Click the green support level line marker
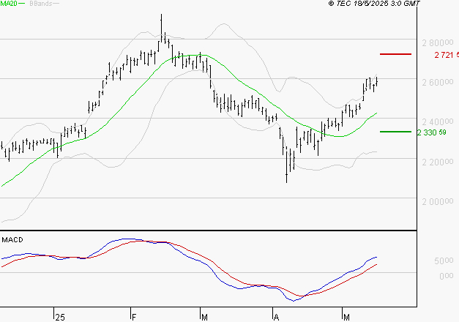The height and width of the screenshot is (322, 459). pos(395,132)
